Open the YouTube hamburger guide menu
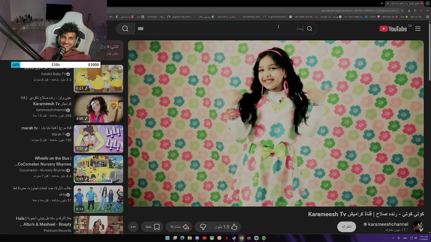Image resolution: width=431 pixels, height=242 pixels. pyautogui.click(x=418, y=29)
